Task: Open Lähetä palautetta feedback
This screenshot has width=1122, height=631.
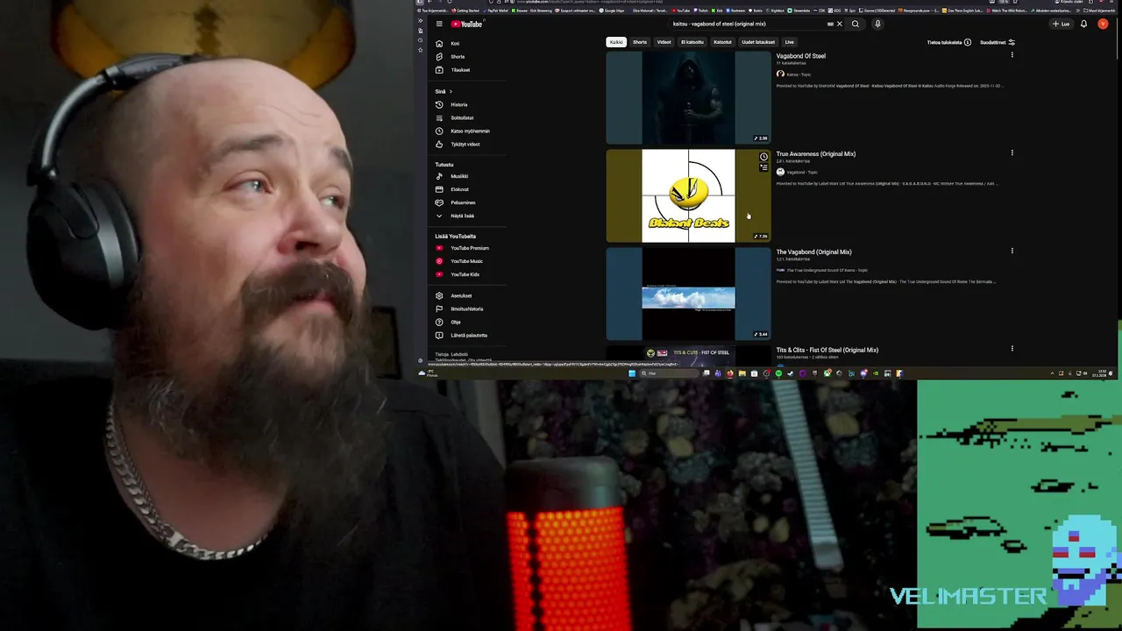Action: [x=469, y=335]
